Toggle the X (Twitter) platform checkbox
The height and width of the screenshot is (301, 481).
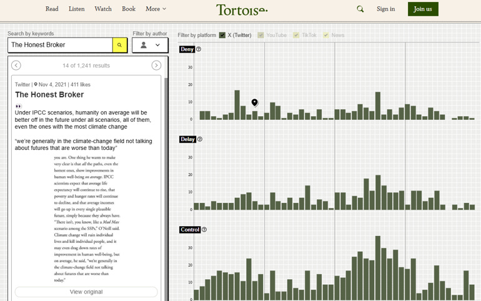tap(222, 35)
